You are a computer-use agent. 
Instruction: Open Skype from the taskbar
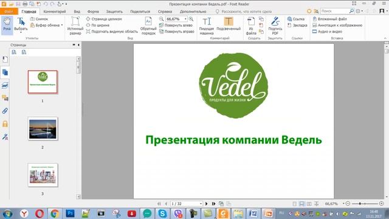click(162, 214)
